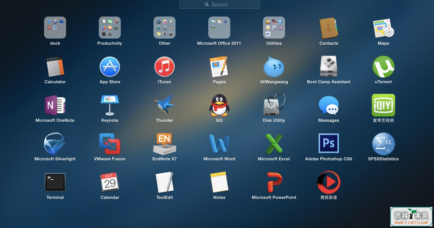
Task: Open the Other apps folder
Action: (165, 28)
